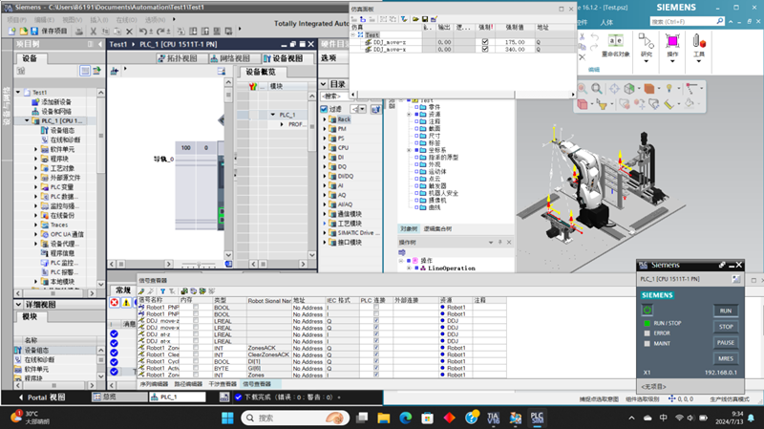
Task: Click the PAUSE button in PLCSIM
Action: click(x=726, y=343)
